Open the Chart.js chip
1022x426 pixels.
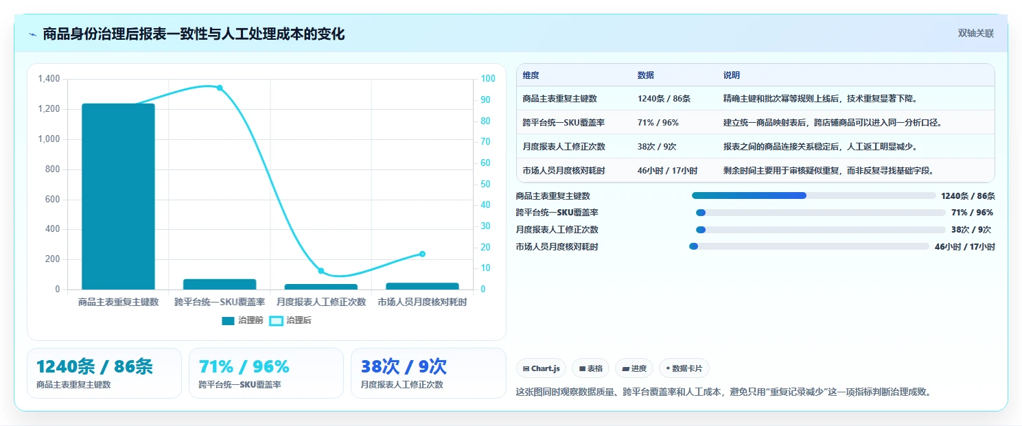541,368
